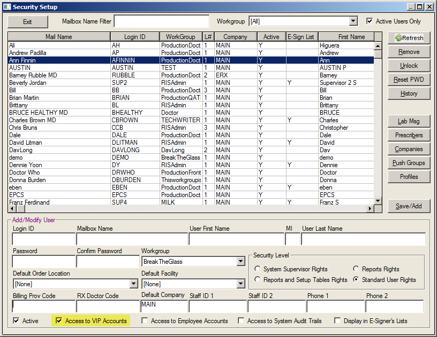437x337 pixels.
Task: Click the Password field
Action: point(44,262)
